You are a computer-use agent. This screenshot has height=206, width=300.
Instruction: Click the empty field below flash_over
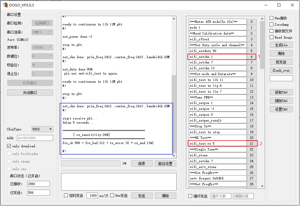tap(281, 78)
